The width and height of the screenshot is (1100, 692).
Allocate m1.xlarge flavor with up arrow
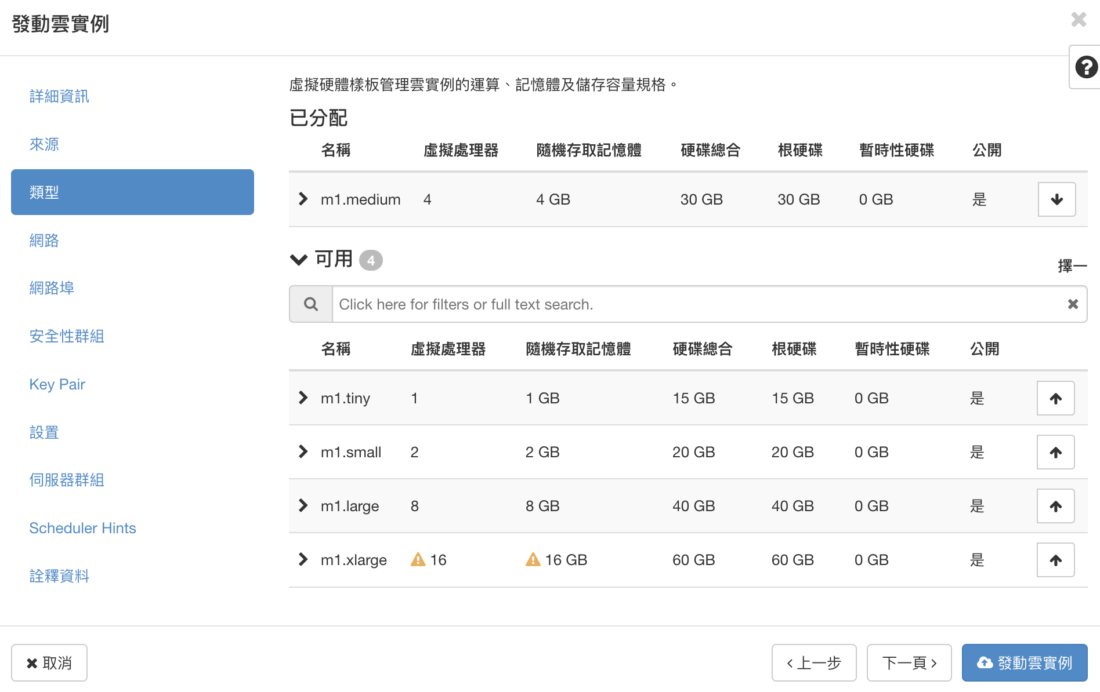pyautogui.click(x=1055, y=560)
